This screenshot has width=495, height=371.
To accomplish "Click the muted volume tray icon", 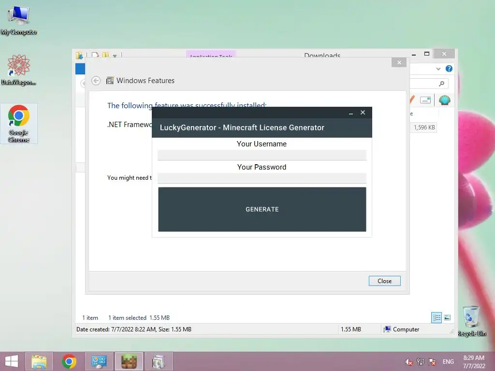I will [x=409, y=362].
